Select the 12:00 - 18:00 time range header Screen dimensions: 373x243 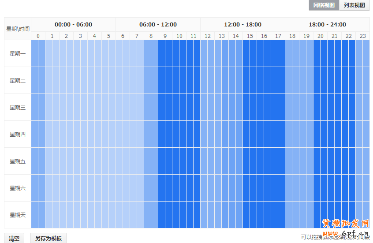[242, 25]
